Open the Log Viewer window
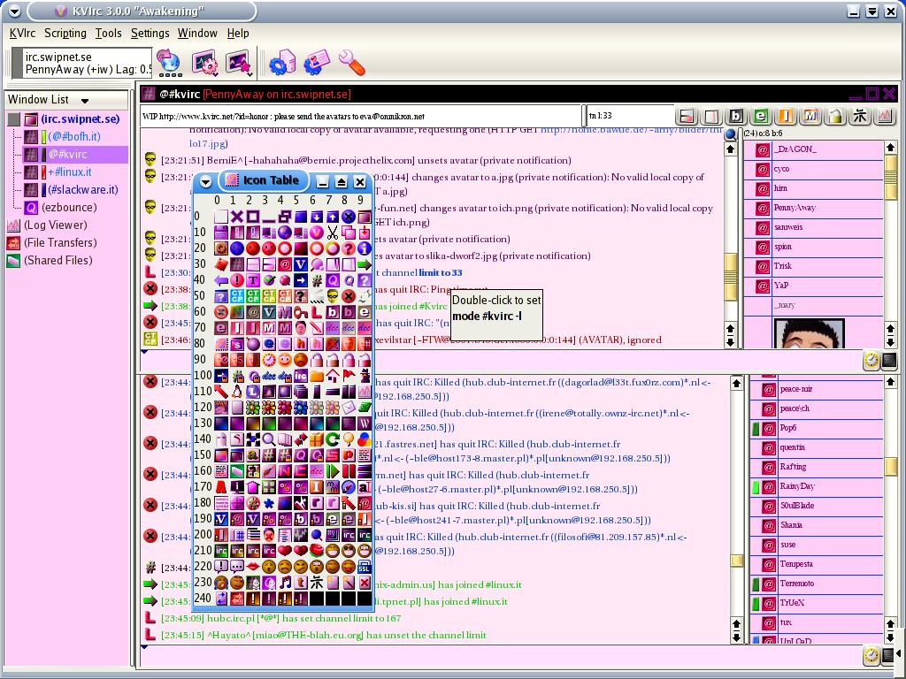 point(56,225)
